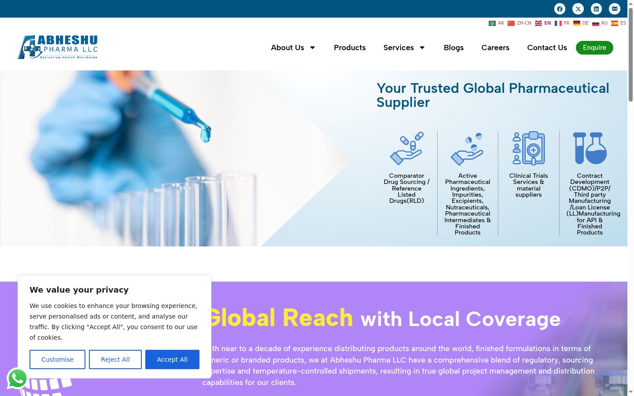Open the LinkedIn social icon
Image resolution: width=634 pixels, height=396 pixels.
pos(596,9)
